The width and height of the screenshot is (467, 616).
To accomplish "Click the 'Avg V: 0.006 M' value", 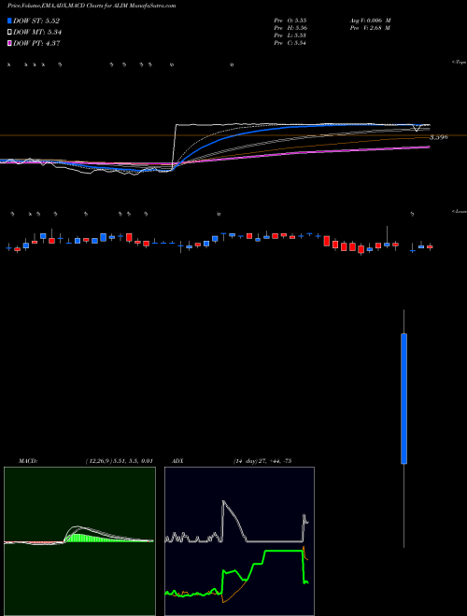I will (371, 20).
